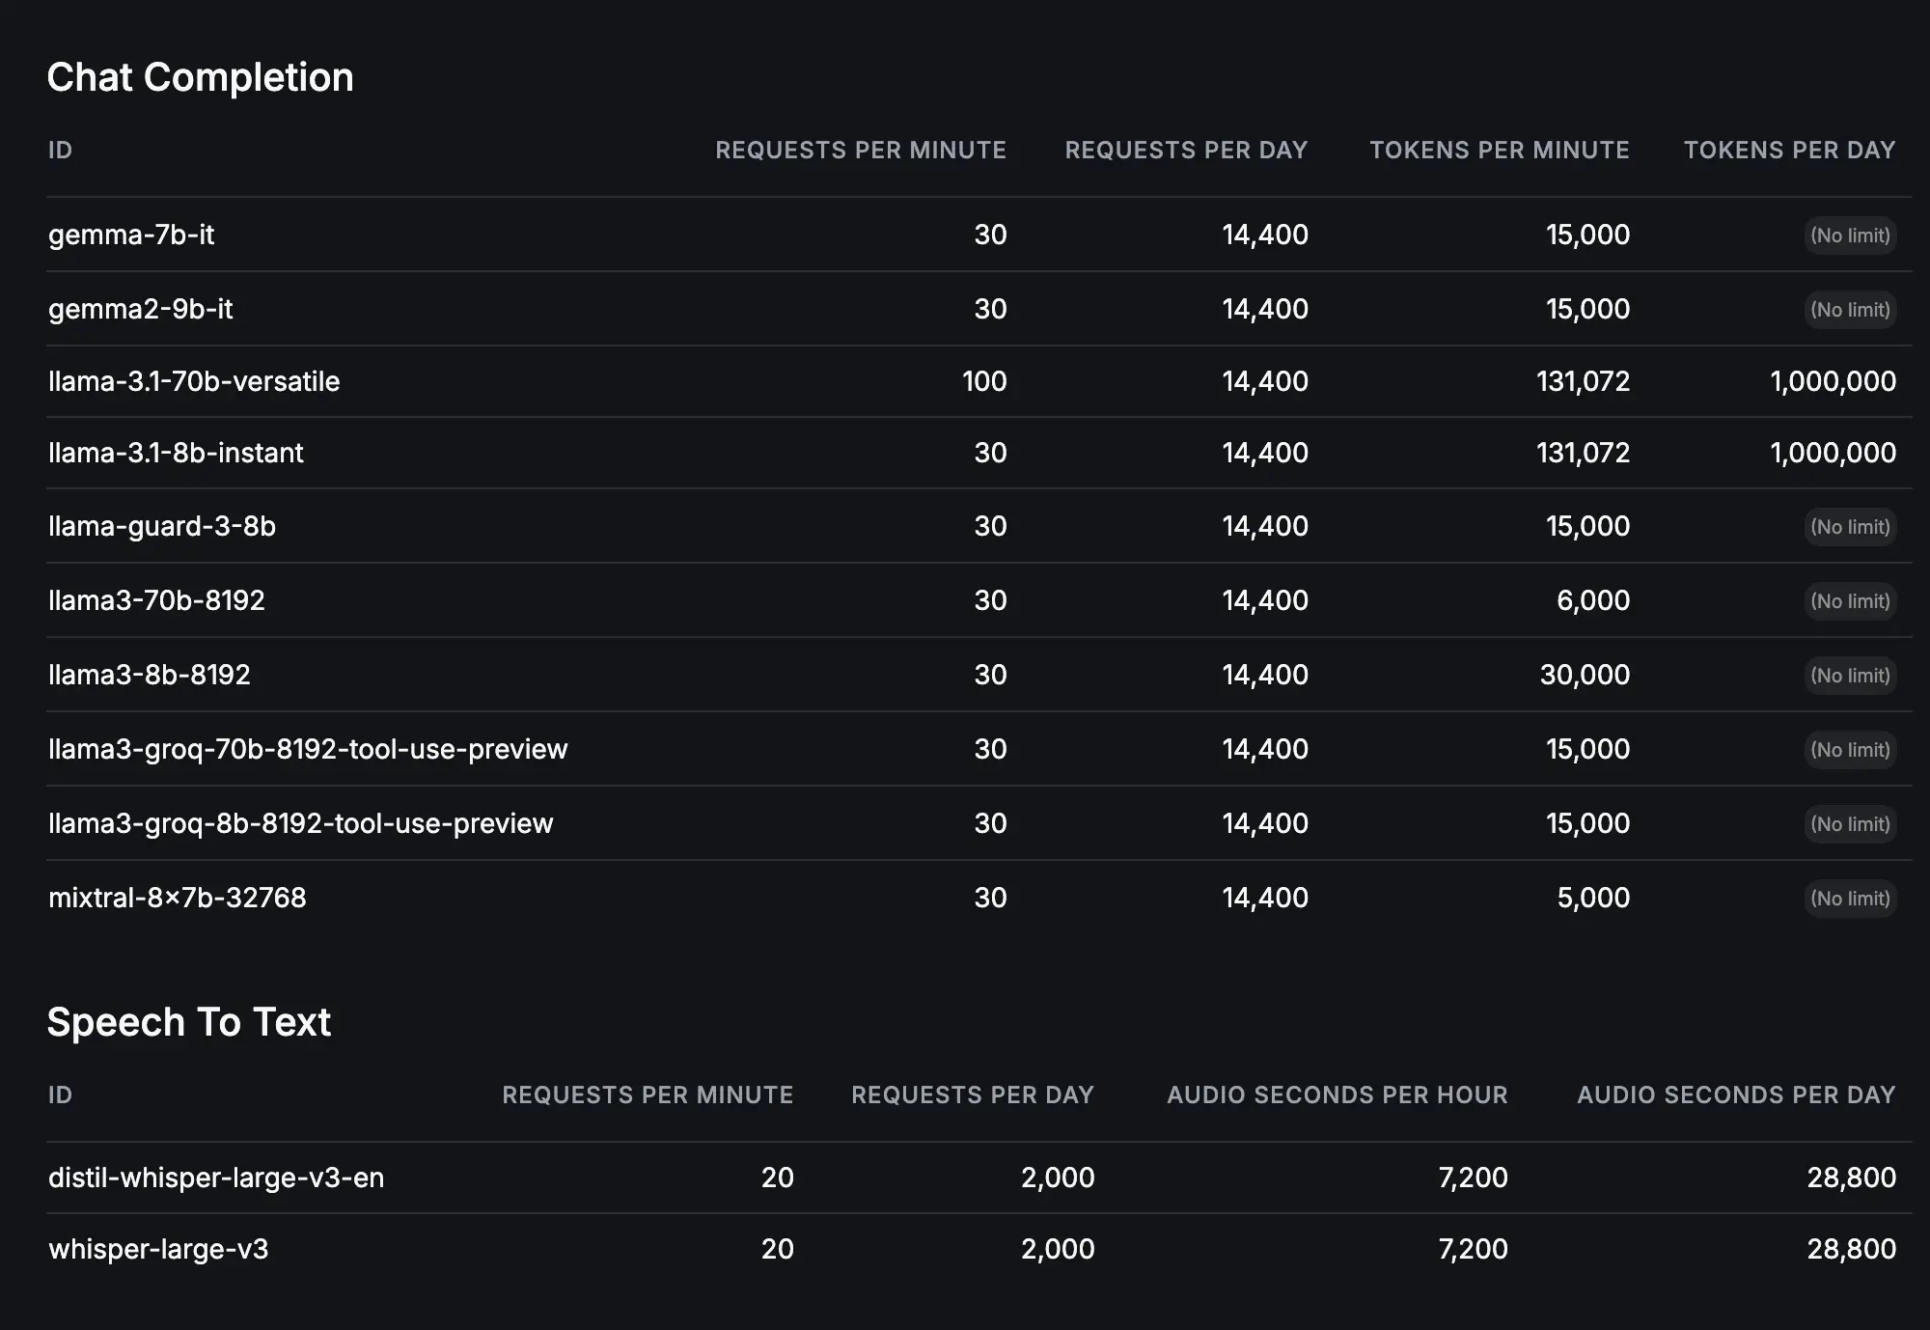Select the gemma2-9b-it row name

[141, 309]
